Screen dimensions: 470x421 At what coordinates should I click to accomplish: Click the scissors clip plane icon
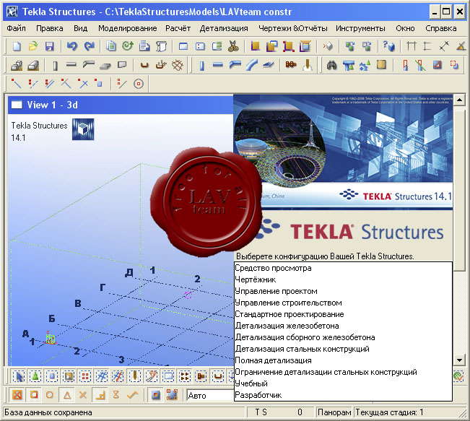(233, 46)
